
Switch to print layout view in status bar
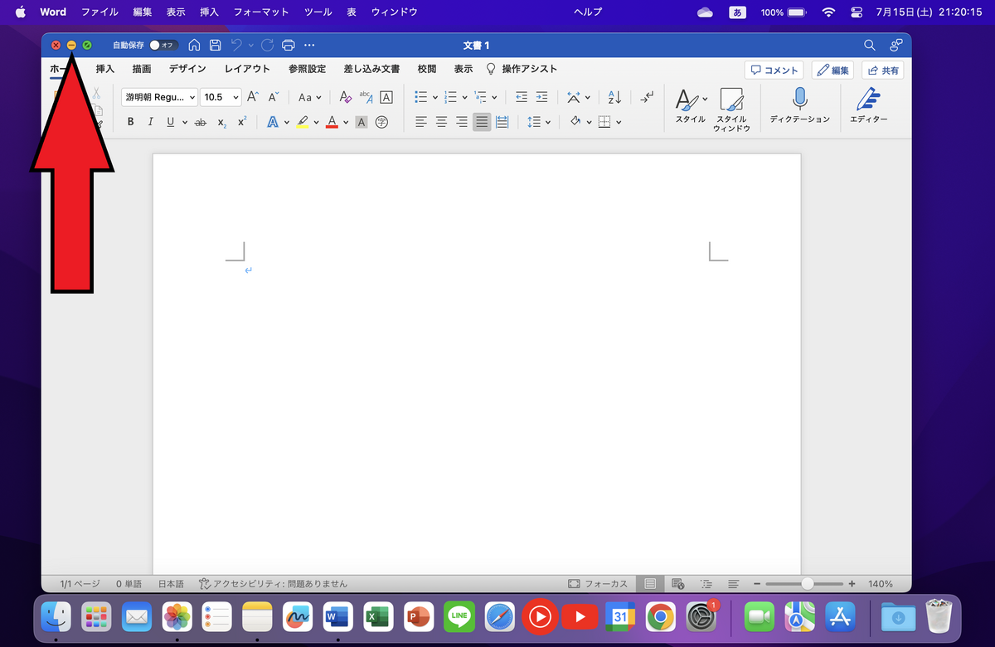point(650,584)
